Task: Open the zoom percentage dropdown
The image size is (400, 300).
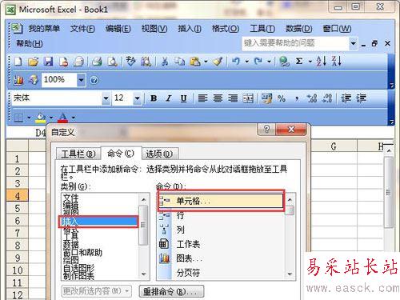Action: [x=81, y=80]
